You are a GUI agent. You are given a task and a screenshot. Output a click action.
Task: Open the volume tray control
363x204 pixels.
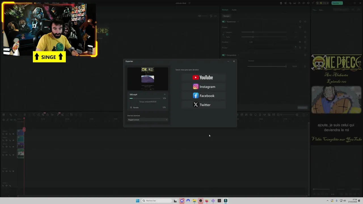[345, 201]
